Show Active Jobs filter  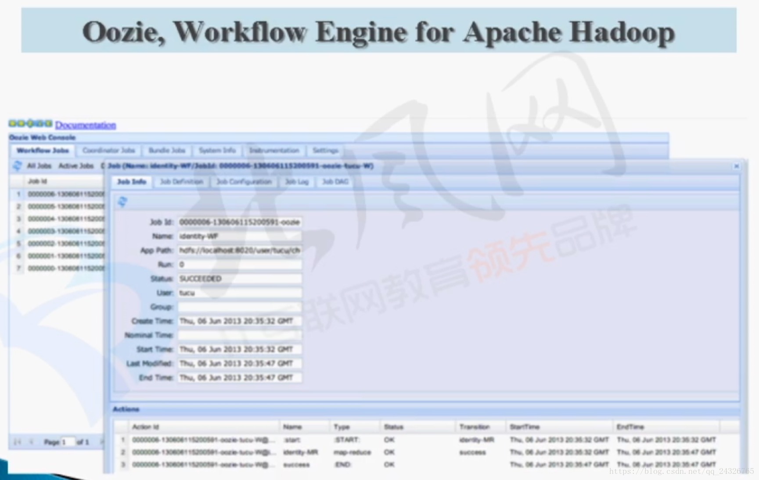[x=76, y=166]
